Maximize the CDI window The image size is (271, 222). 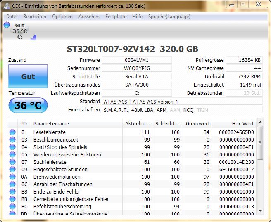click(x=243, y=5)
